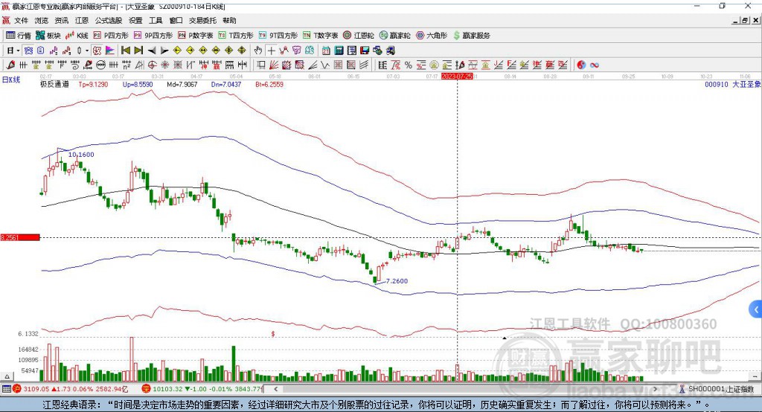
Task: Click the blue infinity loop icon
Action: pos(595,65)
